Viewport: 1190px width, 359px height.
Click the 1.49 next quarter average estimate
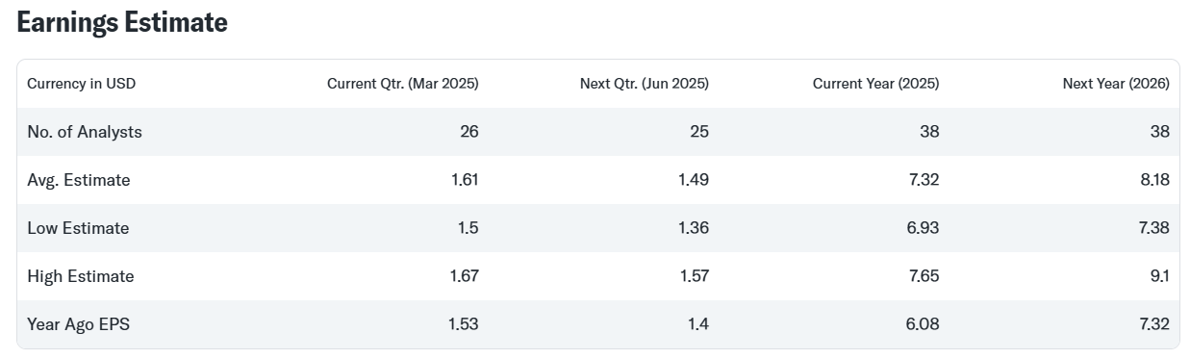(694, 180)
